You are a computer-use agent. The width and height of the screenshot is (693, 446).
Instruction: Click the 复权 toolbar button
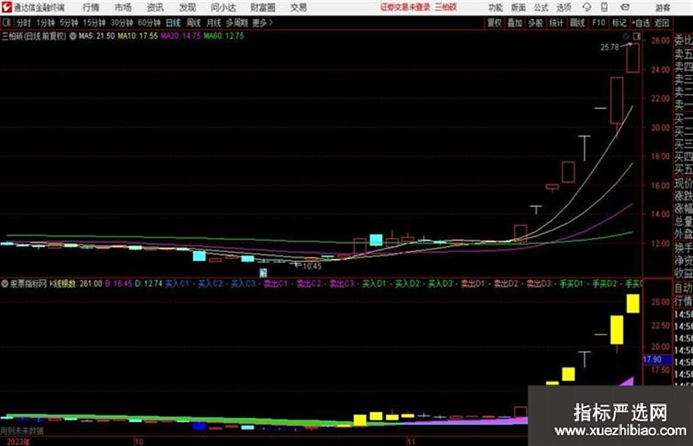click(x=494, y=23)
